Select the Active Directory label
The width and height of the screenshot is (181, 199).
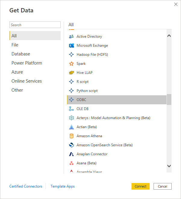pyautogui.click(x=89, y=36)
